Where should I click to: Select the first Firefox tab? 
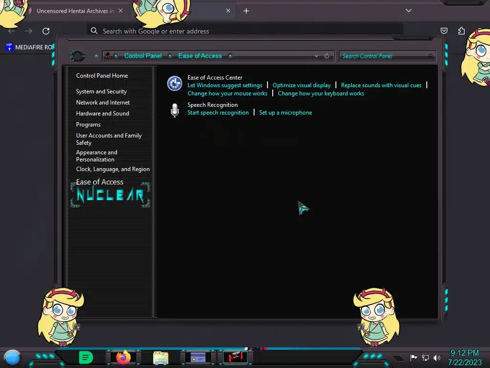coord(75,11)
